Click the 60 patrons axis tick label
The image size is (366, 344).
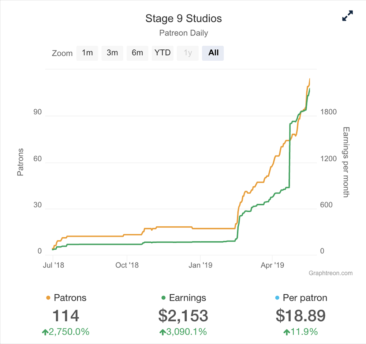coord(37,159)
